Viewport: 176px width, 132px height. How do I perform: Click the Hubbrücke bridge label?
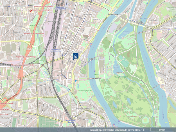pos(93,59)
